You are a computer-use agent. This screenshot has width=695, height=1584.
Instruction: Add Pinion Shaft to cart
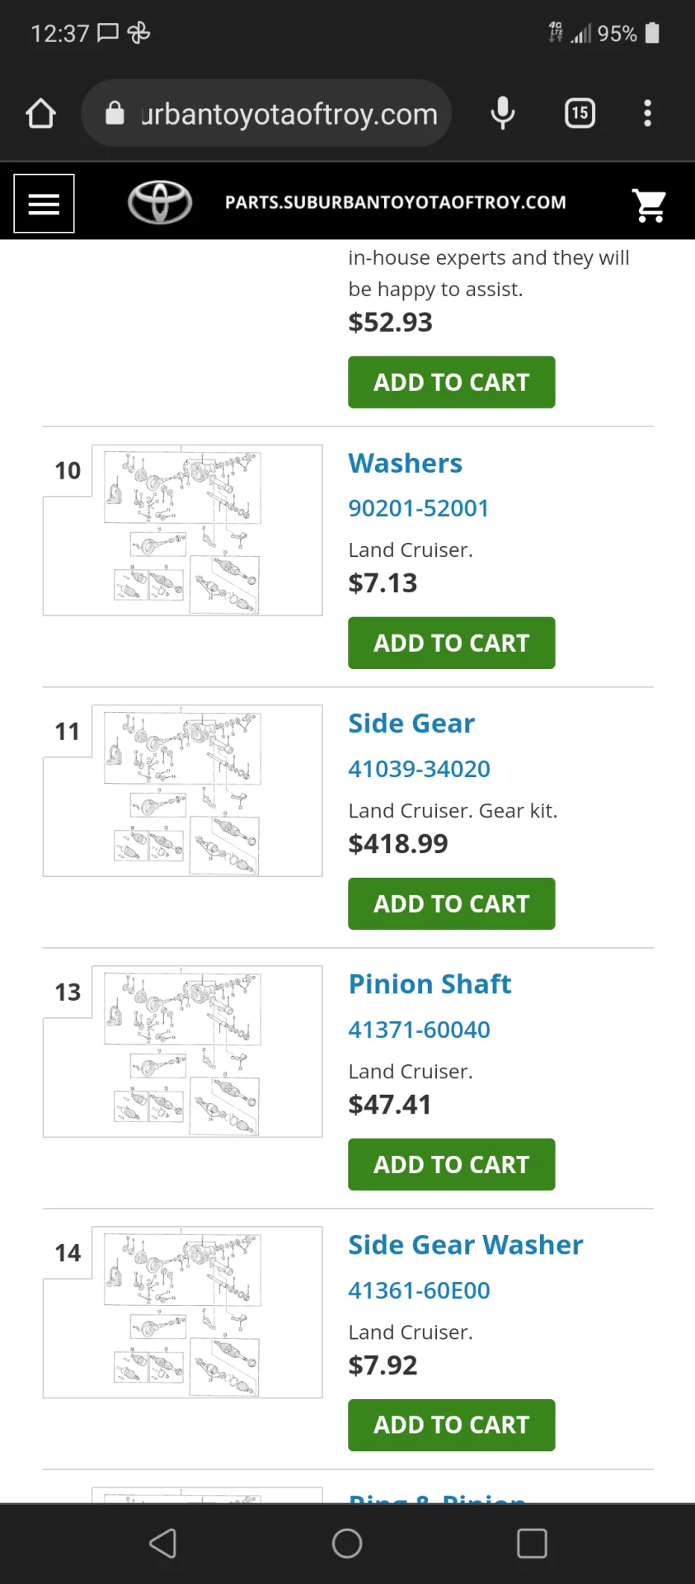click(451, 1164)
